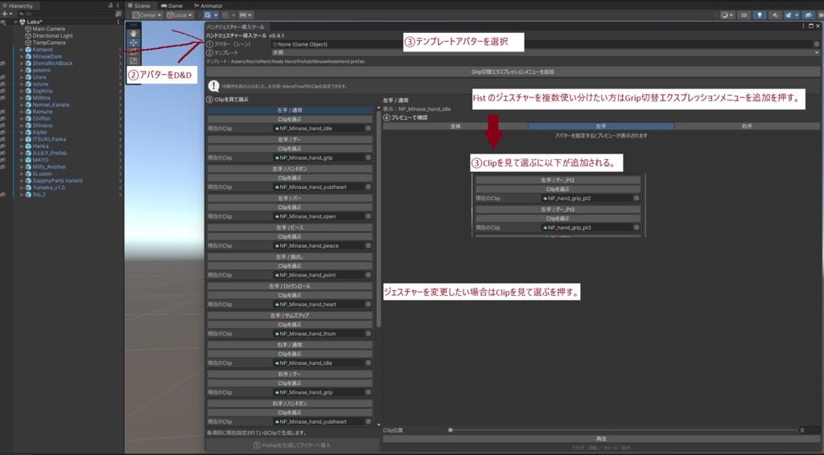Open Hierarchy panel kebab options menu
The width and height of the screenshot is (824, 455).
pos(117,6)
